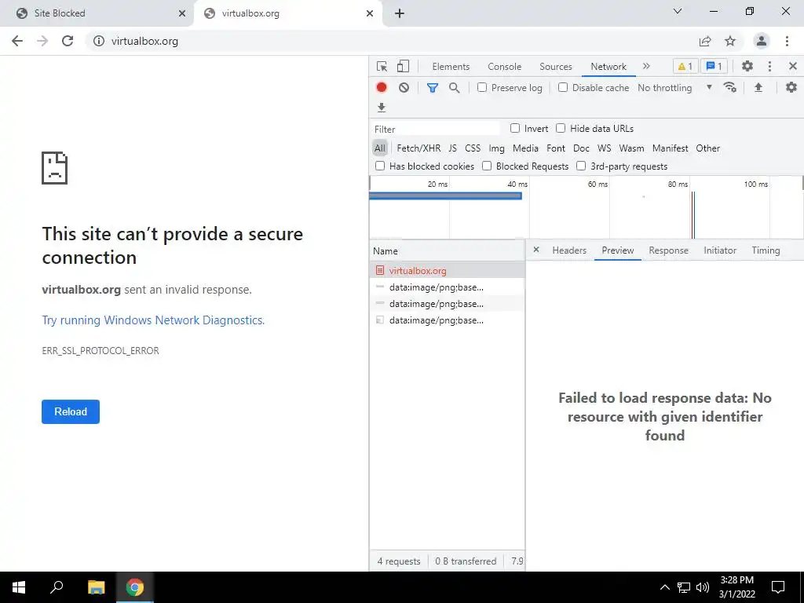The height and width of the screenshot is (603, 804).
Task: Check Hide data URLs option
Action: [x=561, y=128]
